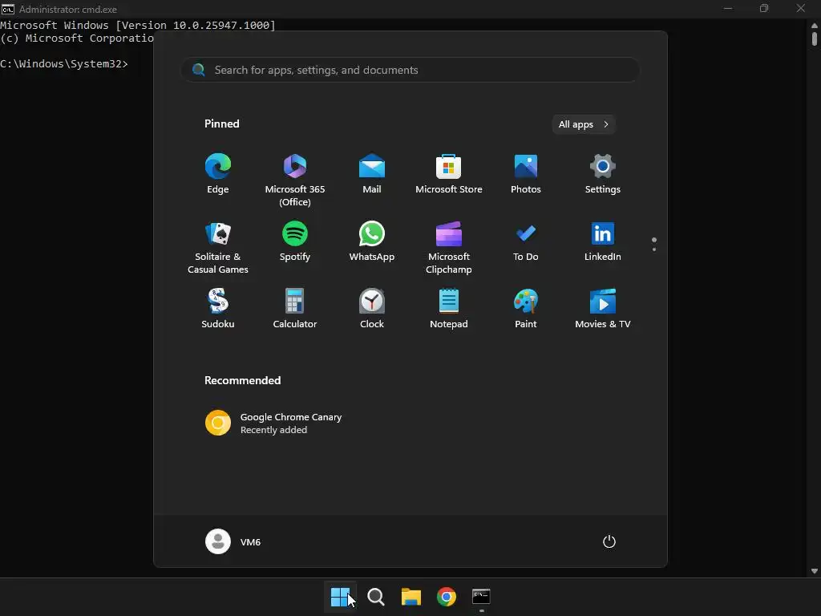Close Start menu via taskbar Start button
Viewport: 821px width, 616px height.
pyautogui.click(x=340, y=597)
